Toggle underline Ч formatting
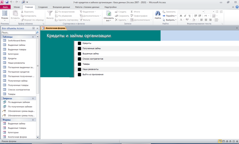Screen dimensions: 239x144 190,16
